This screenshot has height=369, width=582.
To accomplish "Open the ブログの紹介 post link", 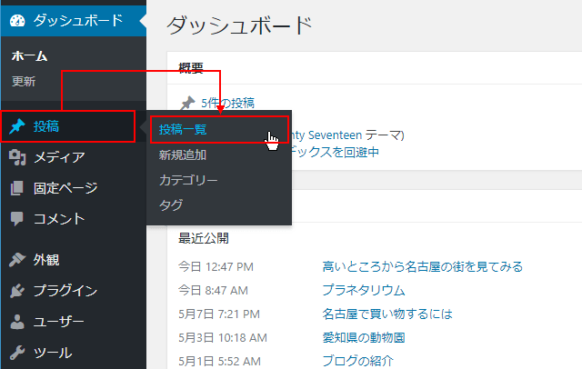I will pos(357,361).
